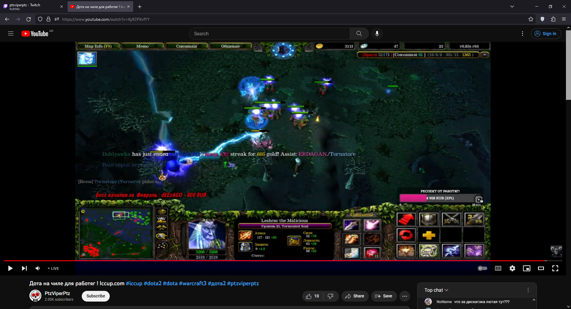Switch to theater mode
The image size is (571, 309).
click(x=541, y=268)
